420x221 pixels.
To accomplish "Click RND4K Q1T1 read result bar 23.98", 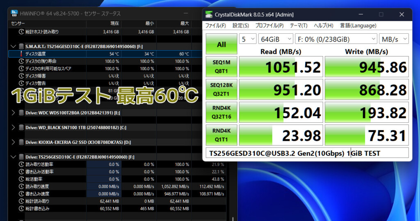I will point(281,135).
